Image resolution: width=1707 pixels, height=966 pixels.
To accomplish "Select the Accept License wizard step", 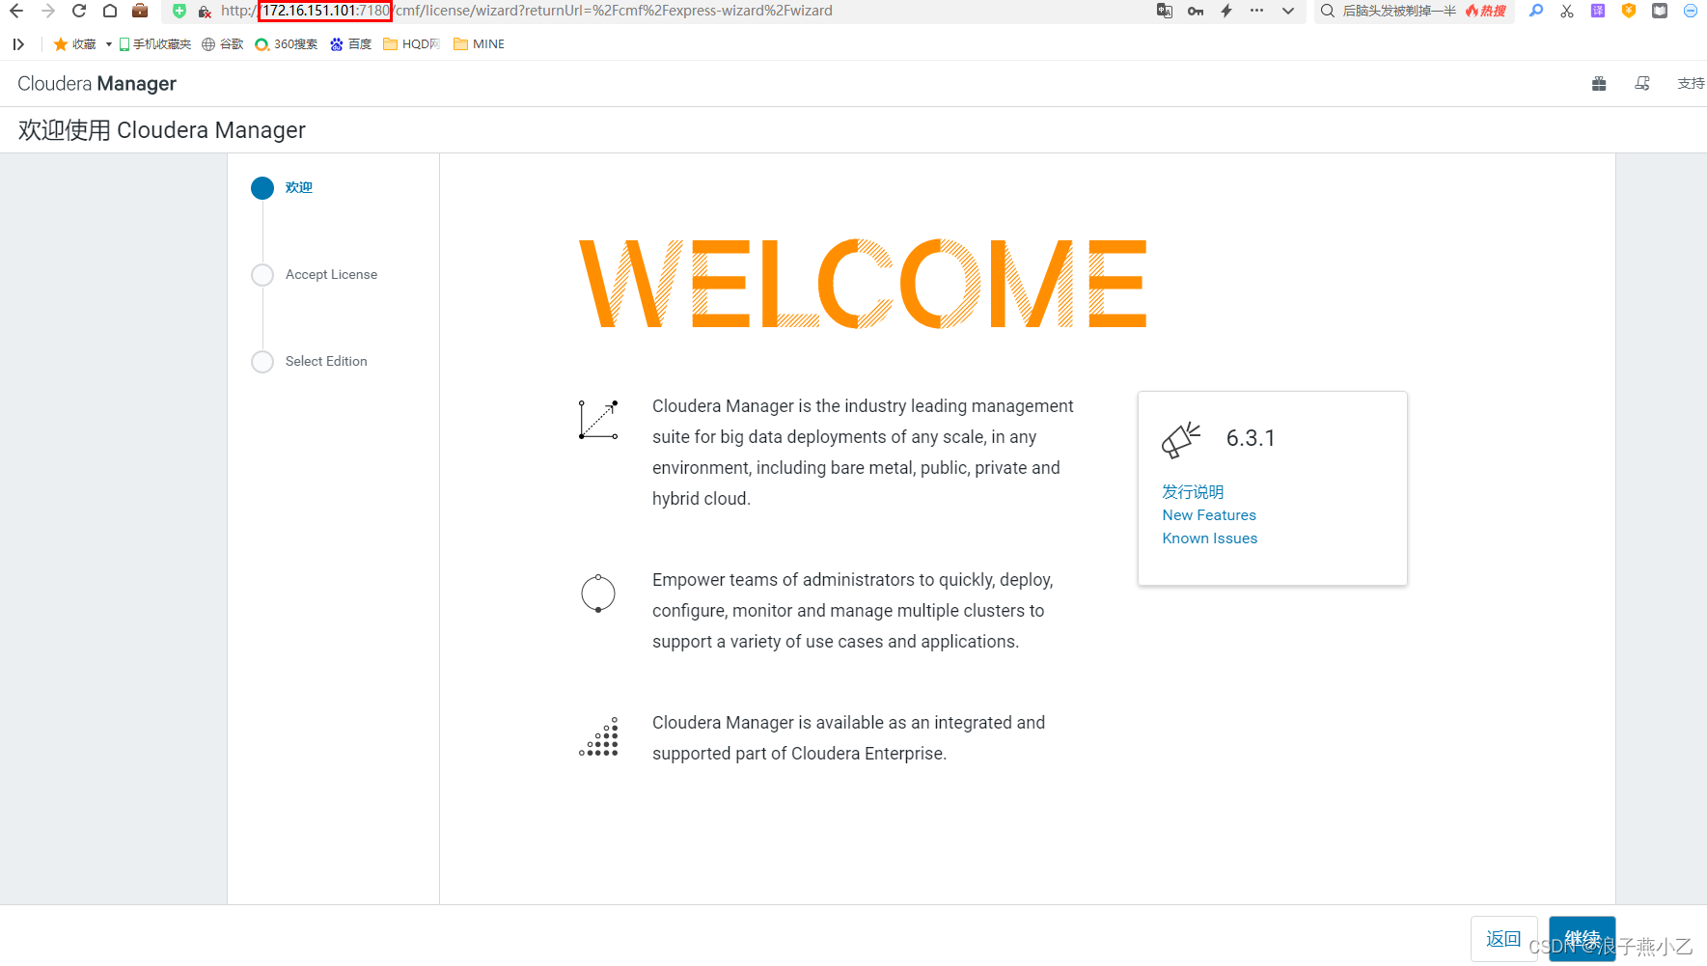I will 331,275.
